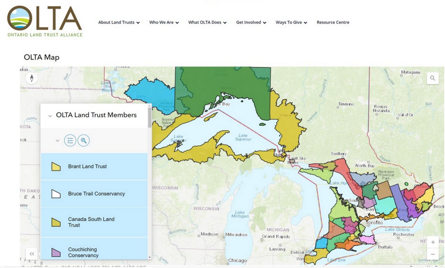Click the Lansing map label
Screen dimensions: 445x268
click(x=277, y=249)
